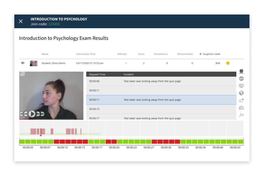
Task: Open the key access icon in sidebar
Action: (241, 79)
